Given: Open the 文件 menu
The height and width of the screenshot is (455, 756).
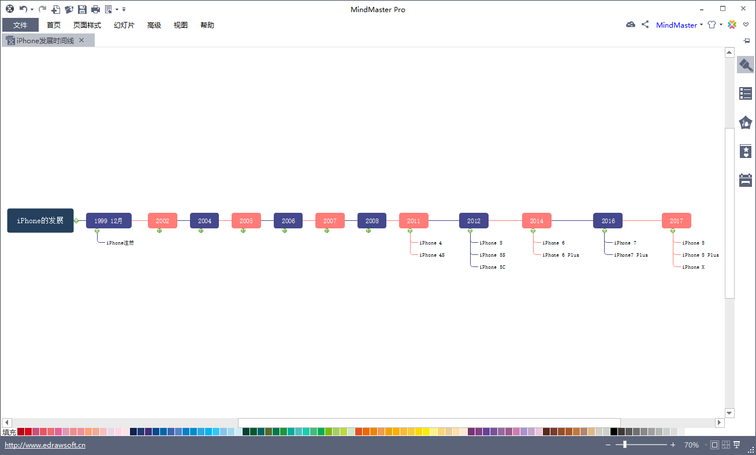Looking at the screenshot, I should [x=20, y=25].
